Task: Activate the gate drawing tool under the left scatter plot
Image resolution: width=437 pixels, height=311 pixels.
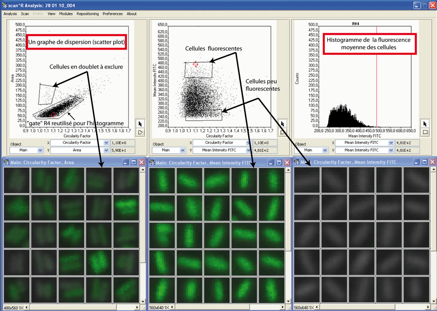Action: pyautogui.click(x=140, y=132)
